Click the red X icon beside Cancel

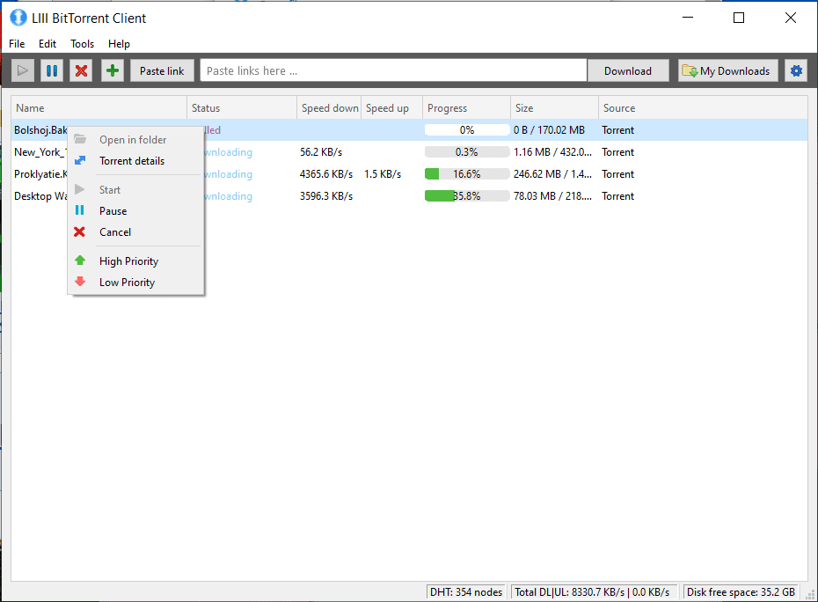[x=79, y=231]
